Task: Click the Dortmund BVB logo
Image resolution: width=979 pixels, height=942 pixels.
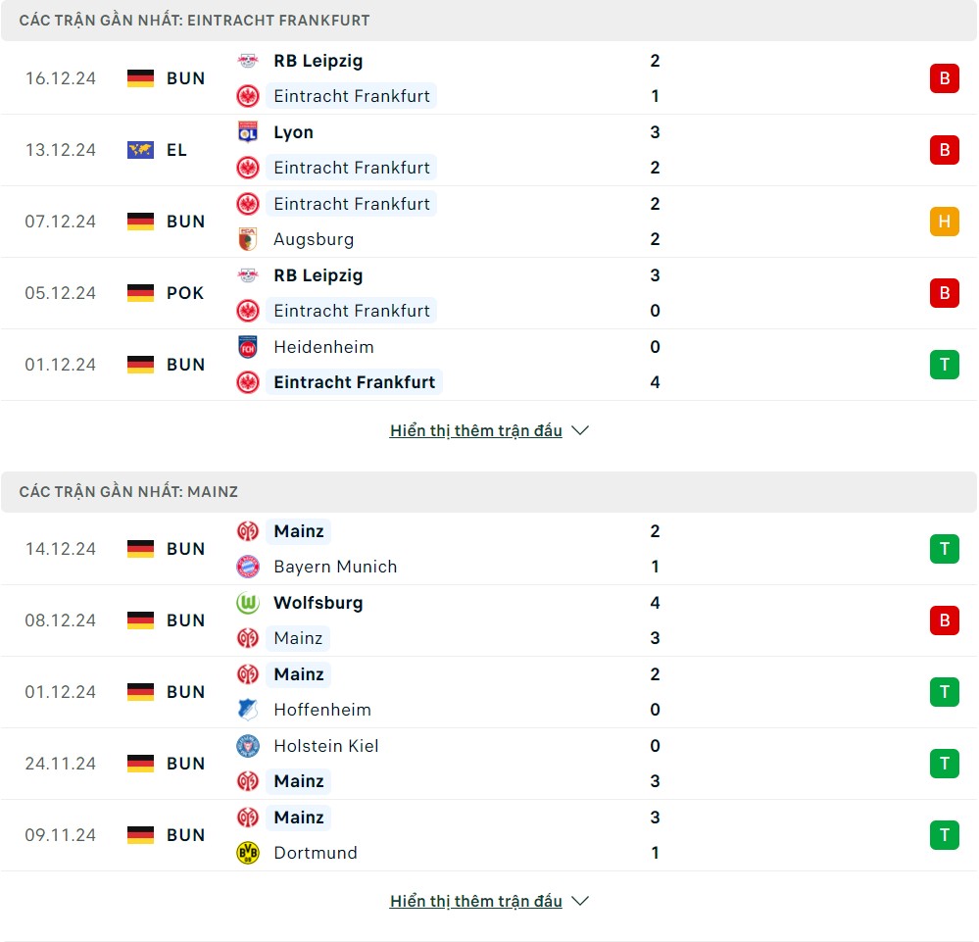Action: pyautogui.click(x=248, y=853)
